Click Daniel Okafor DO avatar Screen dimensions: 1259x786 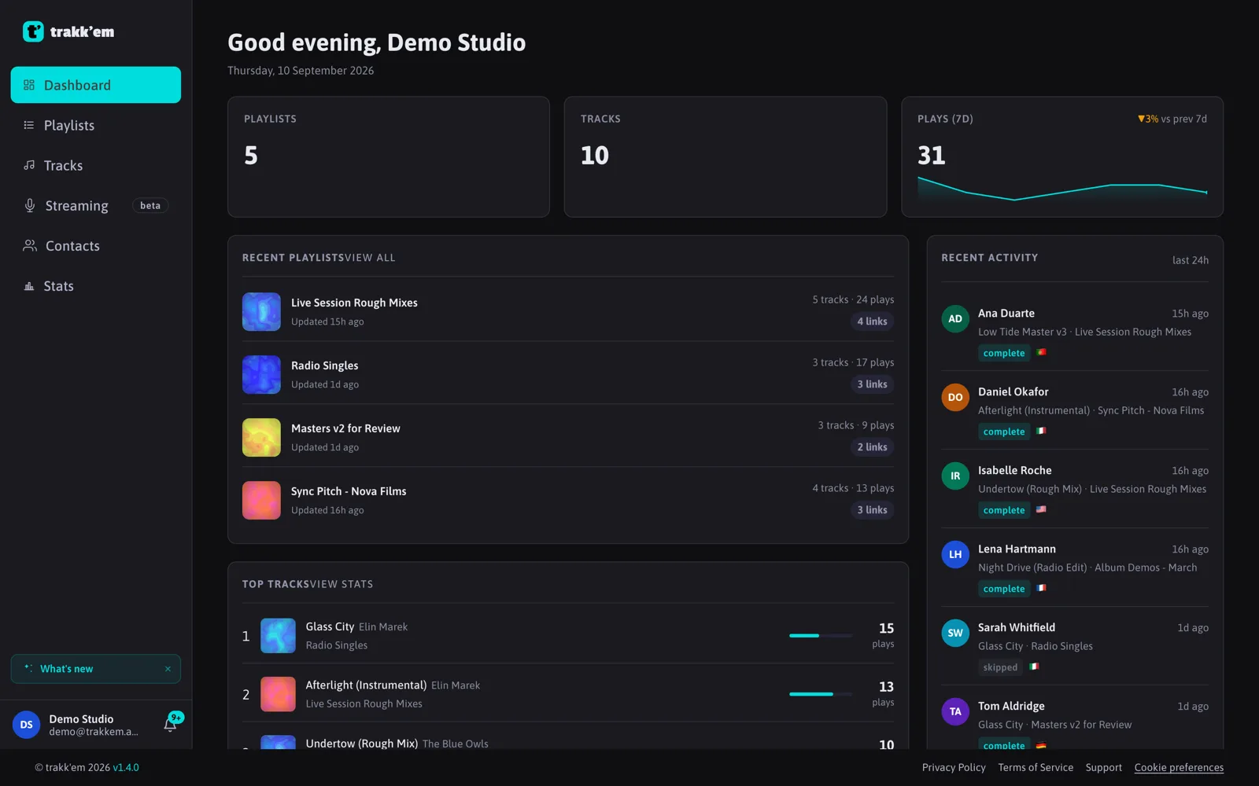(x=955, y=397)
